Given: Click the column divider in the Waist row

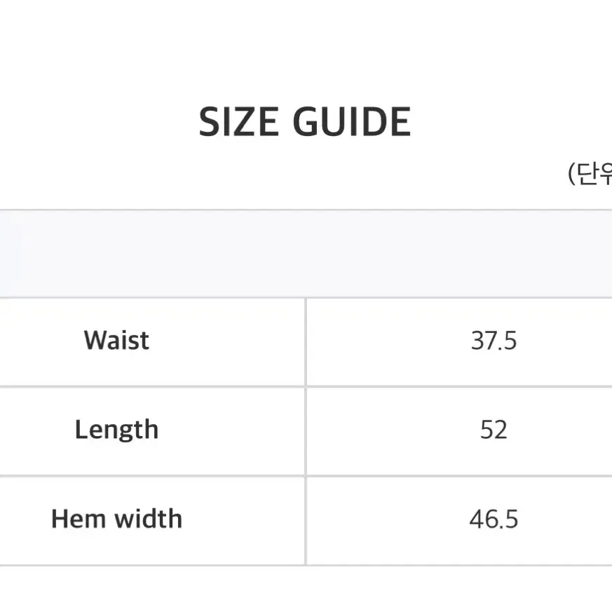Looking at the screenshot, I should pos(306,342).
